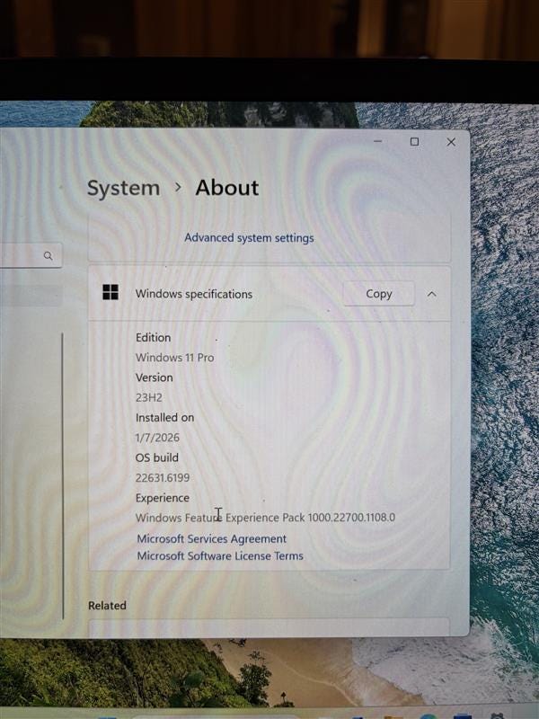Minimize the Settings window
The image size is (539, 719).
pos(377,142)
